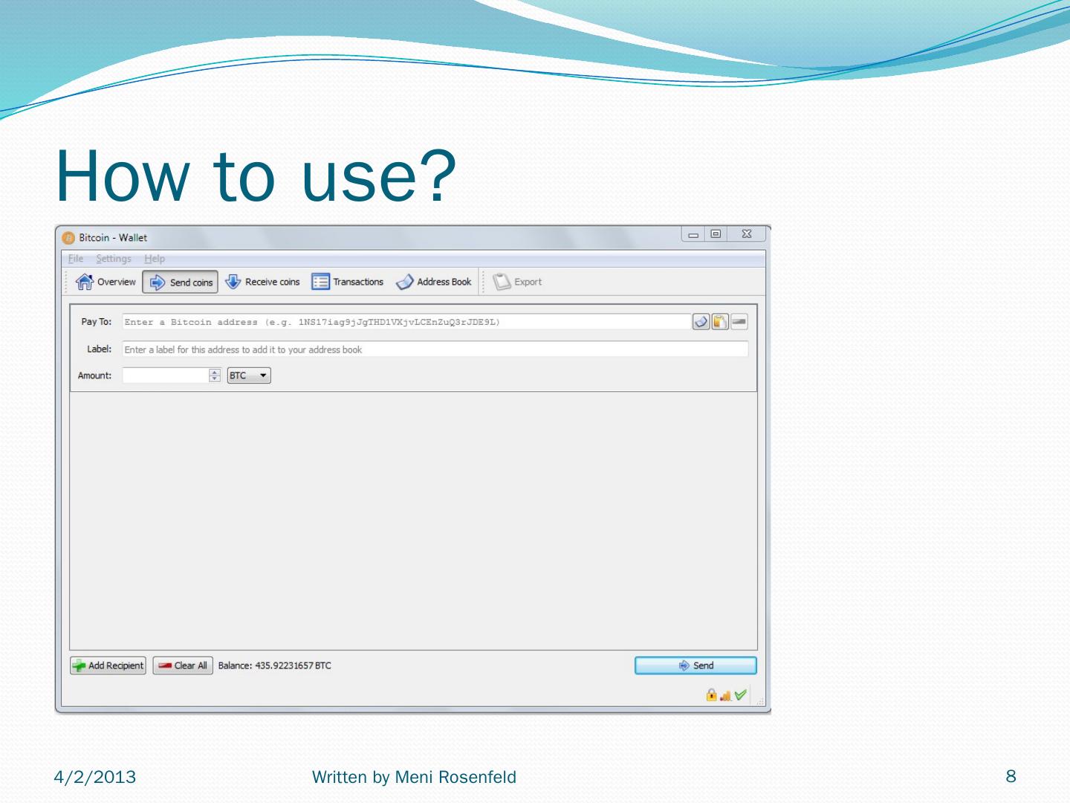
Task: Click the 'How to use?' slide title
Action: pyautogui.click(x=256, y=175)
